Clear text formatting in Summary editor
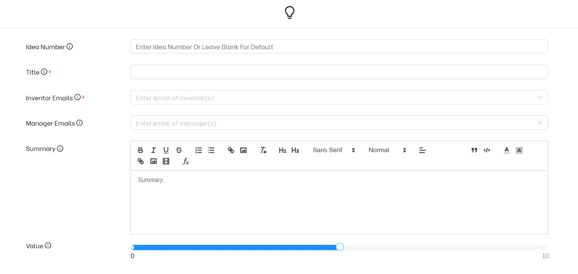Viewport: 578px width, 274px height. click(x=263, y=150)
